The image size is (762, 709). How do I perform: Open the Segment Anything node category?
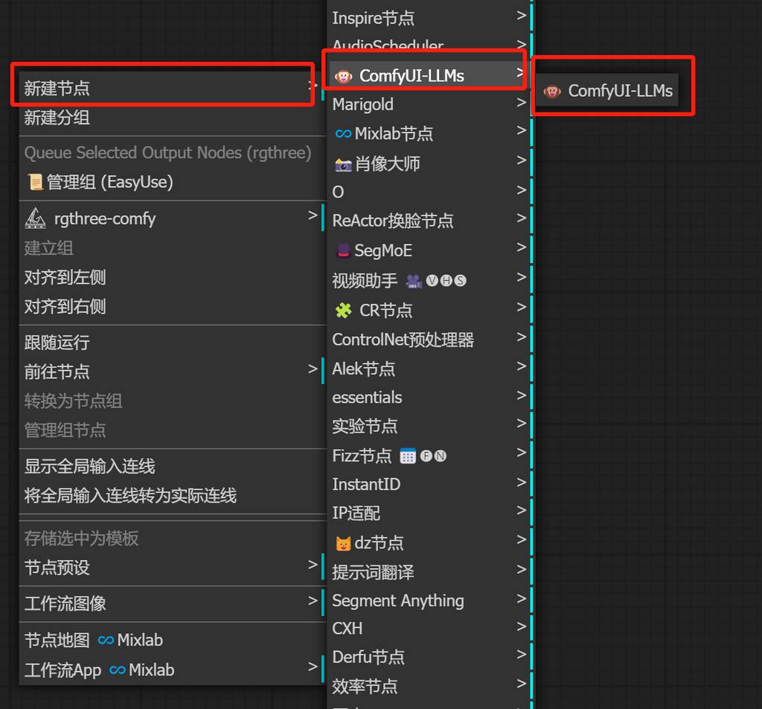coord(398,600)
